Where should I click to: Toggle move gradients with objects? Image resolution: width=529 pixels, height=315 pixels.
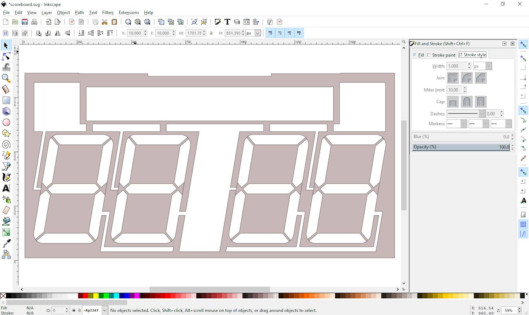(289, 33)
